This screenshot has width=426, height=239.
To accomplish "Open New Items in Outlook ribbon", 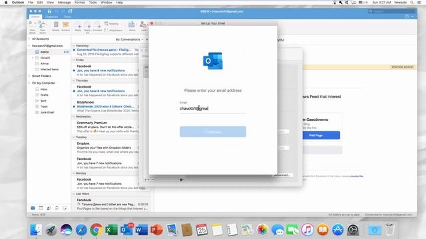I will pyautogui.click(x=43, y=27).
